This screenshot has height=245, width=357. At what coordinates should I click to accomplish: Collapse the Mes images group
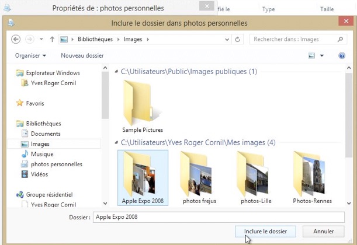[116, 142]
